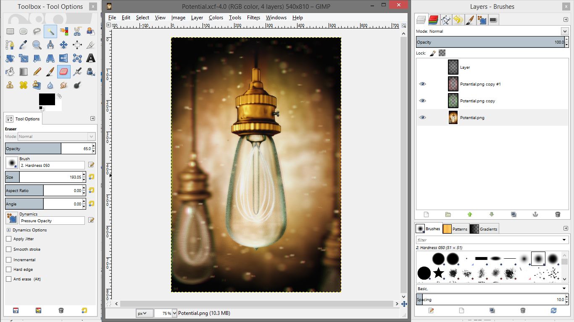574x322 pixels.
Task: Select the Measure compass tool
Action: [50, 45]
